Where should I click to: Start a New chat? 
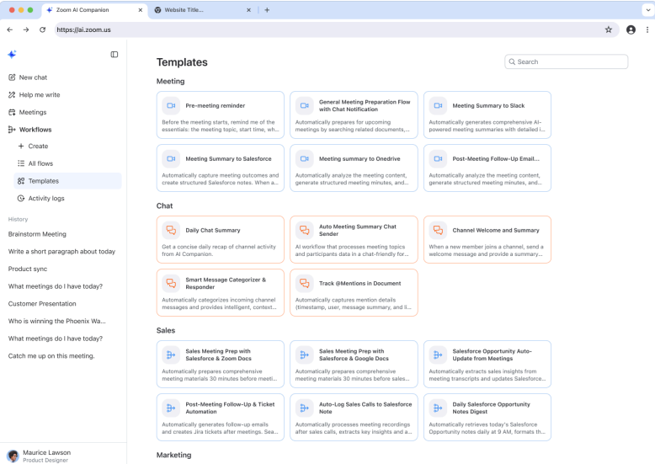(33, 77)
